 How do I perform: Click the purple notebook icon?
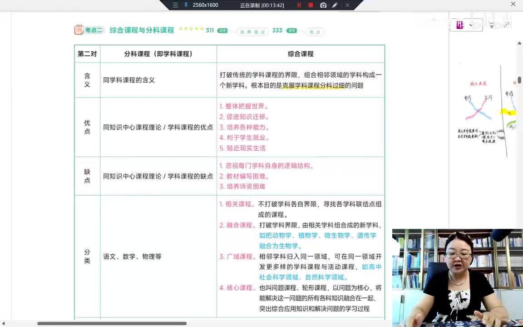click(460, 25)
